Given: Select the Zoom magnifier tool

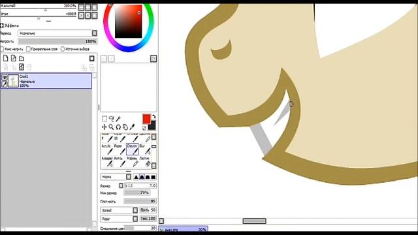Looking at the screenshot, I should pos(111,127).
